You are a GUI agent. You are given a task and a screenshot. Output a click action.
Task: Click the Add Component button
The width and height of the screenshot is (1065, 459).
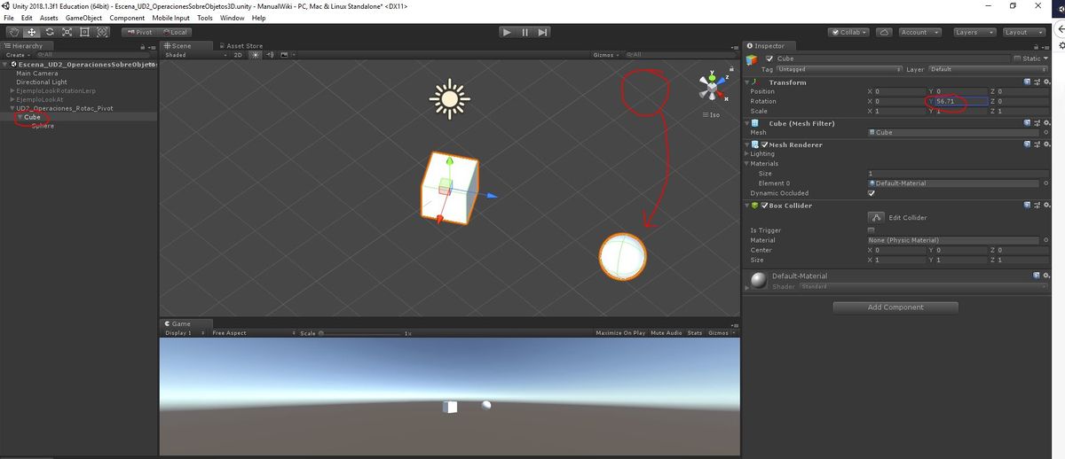click(895, 307)
